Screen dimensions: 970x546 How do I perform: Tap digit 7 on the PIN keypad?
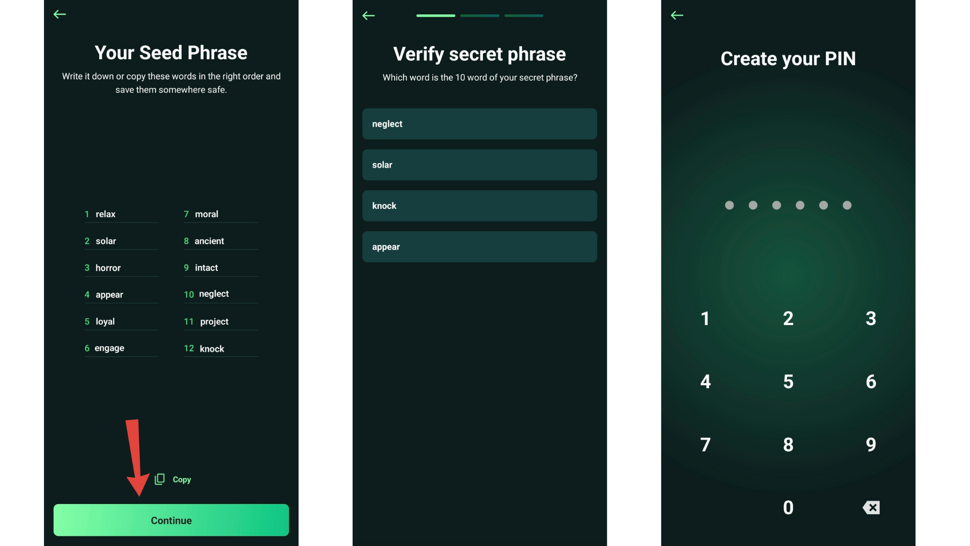(x=705, y=445)
